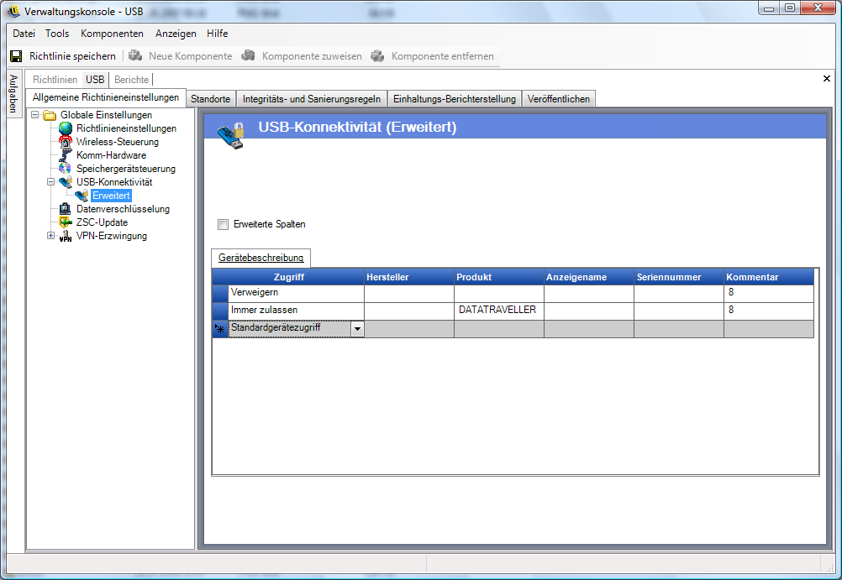Image resolution: width=842 pixels, height=580 pixels.
Task: Click the Verweigern access cell
Action: tap(297, 294)
